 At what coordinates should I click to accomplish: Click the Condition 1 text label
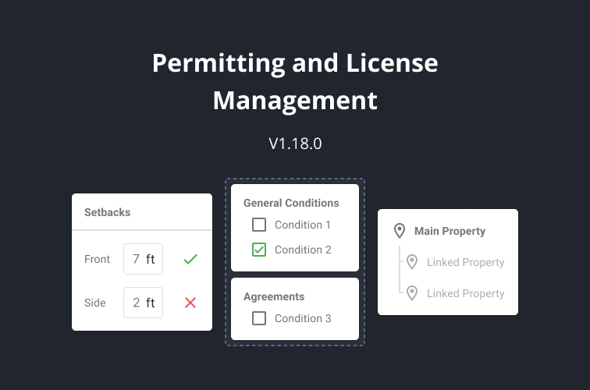[x=303, y=225]
